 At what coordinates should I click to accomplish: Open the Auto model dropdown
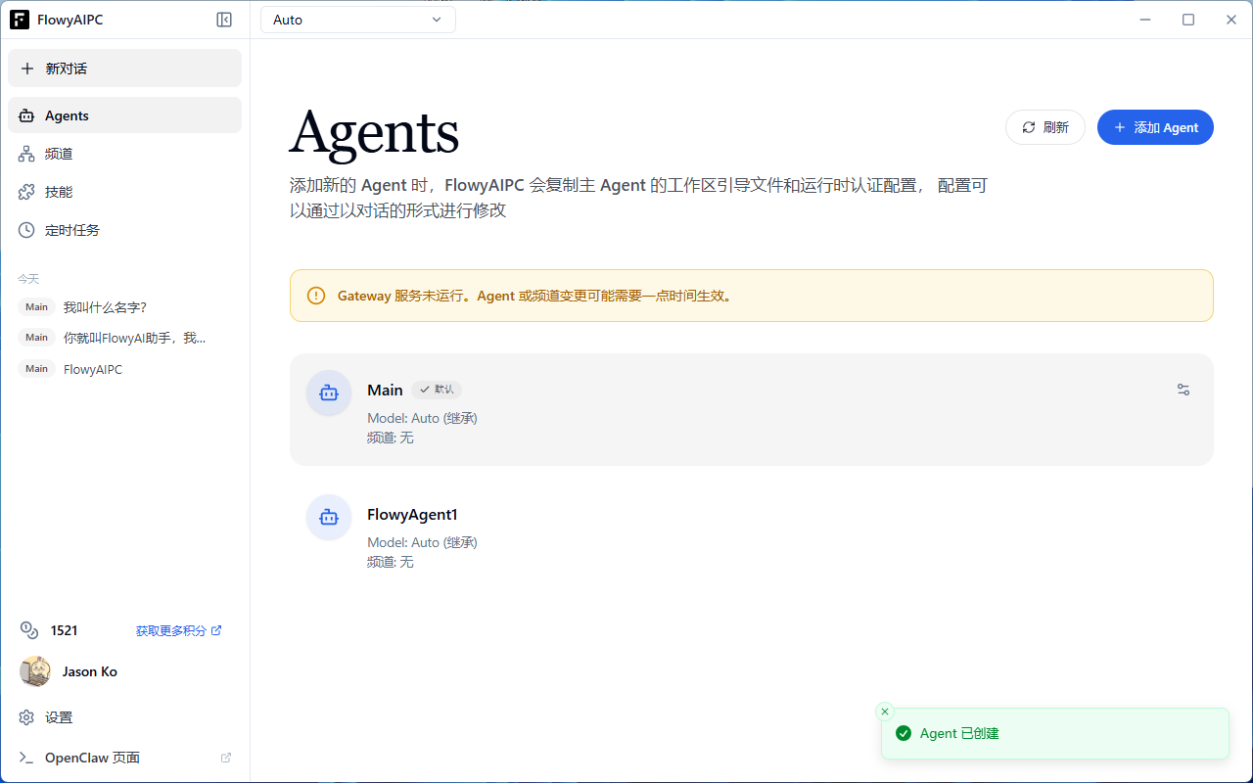(x=357, y=19)
